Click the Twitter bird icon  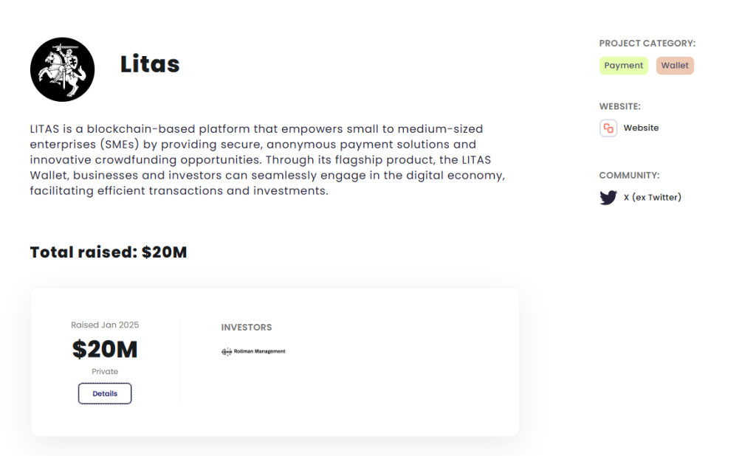(608, 198)
